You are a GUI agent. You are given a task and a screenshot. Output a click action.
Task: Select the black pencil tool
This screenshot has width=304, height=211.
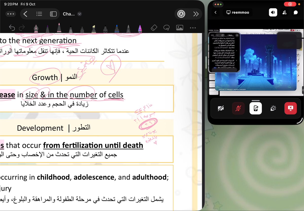70,29
